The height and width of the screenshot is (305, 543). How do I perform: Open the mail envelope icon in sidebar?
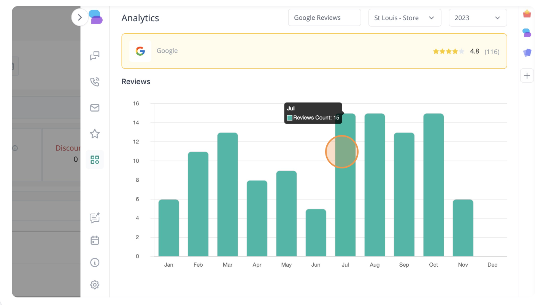tap(95, 108)
